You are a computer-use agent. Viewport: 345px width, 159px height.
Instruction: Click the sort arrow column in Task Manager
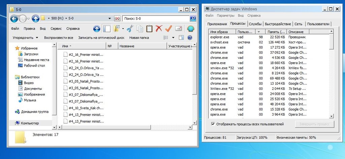(260, 32)
